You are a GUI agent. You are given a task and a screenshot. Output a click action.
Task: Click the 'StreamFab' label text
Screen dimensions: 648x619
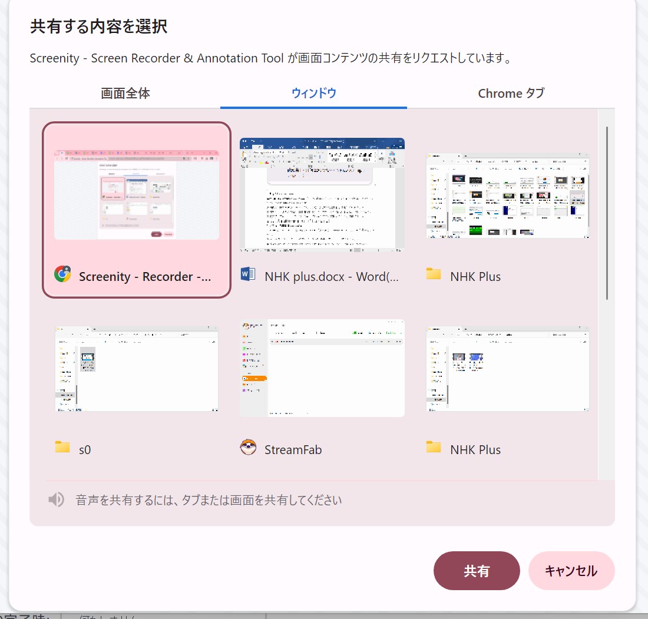click(x=293, y=449)
